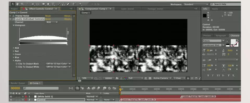The height and width of the screenshot is (103, 250).
Task: Toggle transparency grid in viewer
Action: pyautogui.click(x=150, y=78)
